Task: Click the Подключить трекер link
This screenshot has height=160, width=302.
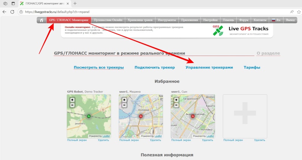Action: (154, 68)
